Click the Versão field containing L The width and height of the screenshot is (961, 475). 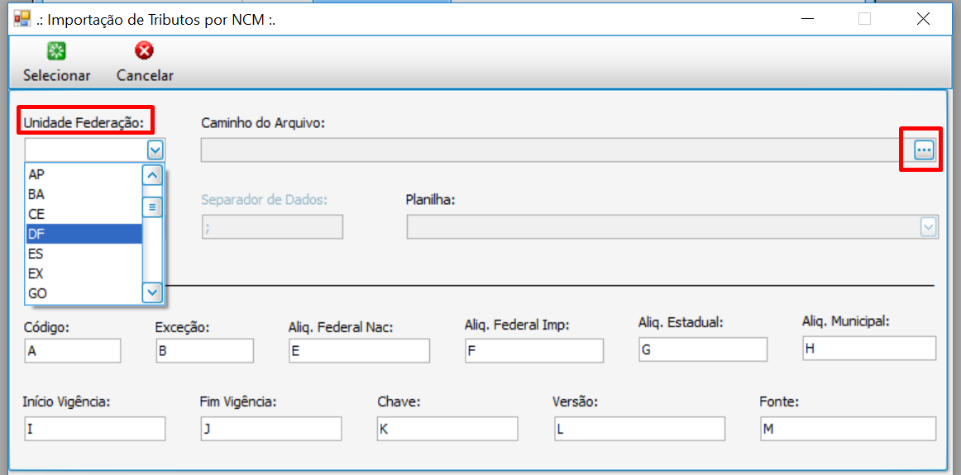[640, 429]
